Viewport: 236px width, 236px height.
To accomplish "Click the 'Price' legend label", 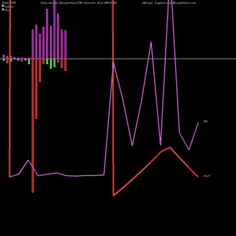I will [8, 10].
